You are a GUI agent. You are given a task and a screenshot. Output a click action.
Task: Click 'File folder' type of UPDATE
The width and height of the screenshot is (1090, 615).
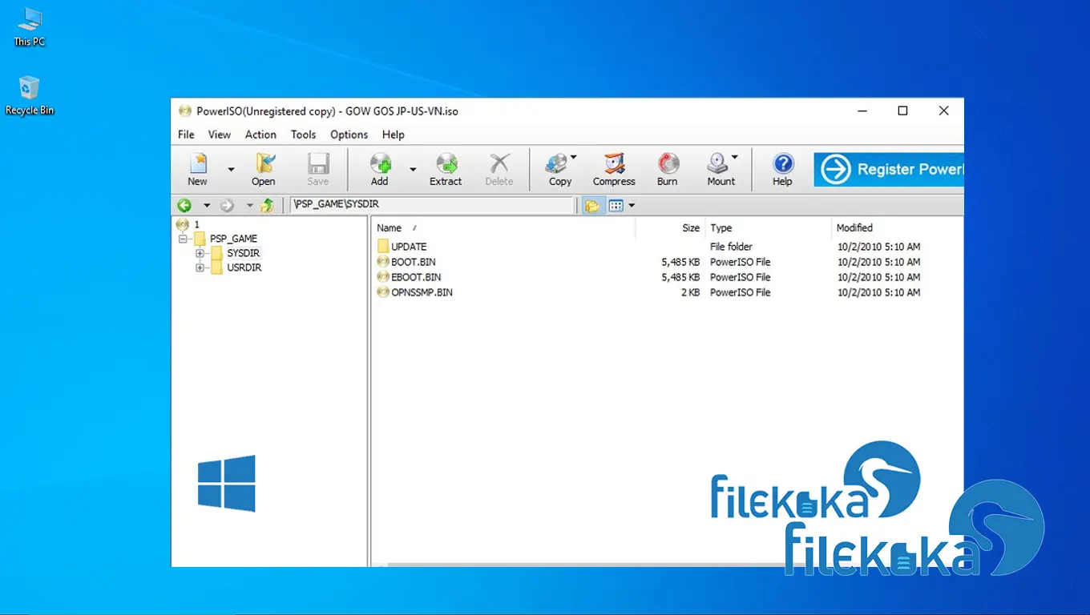tap(731, 247)
